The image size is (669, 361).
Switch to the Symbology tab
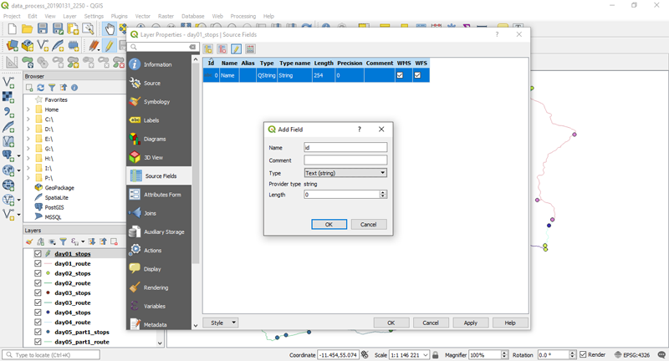click(x=159, y=102)
